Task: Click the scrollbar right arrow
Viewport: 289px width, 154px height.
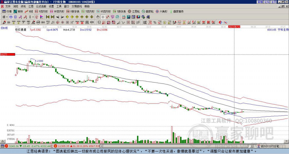Action: pyautogui.click(x=252, y=146)
